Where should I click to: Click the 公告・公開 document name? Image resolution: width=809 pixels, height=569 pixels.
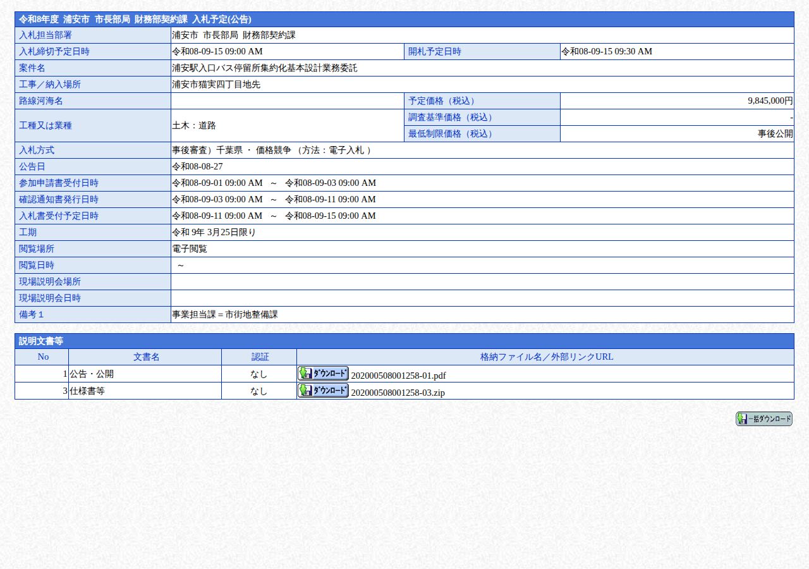tap(92, 374)
